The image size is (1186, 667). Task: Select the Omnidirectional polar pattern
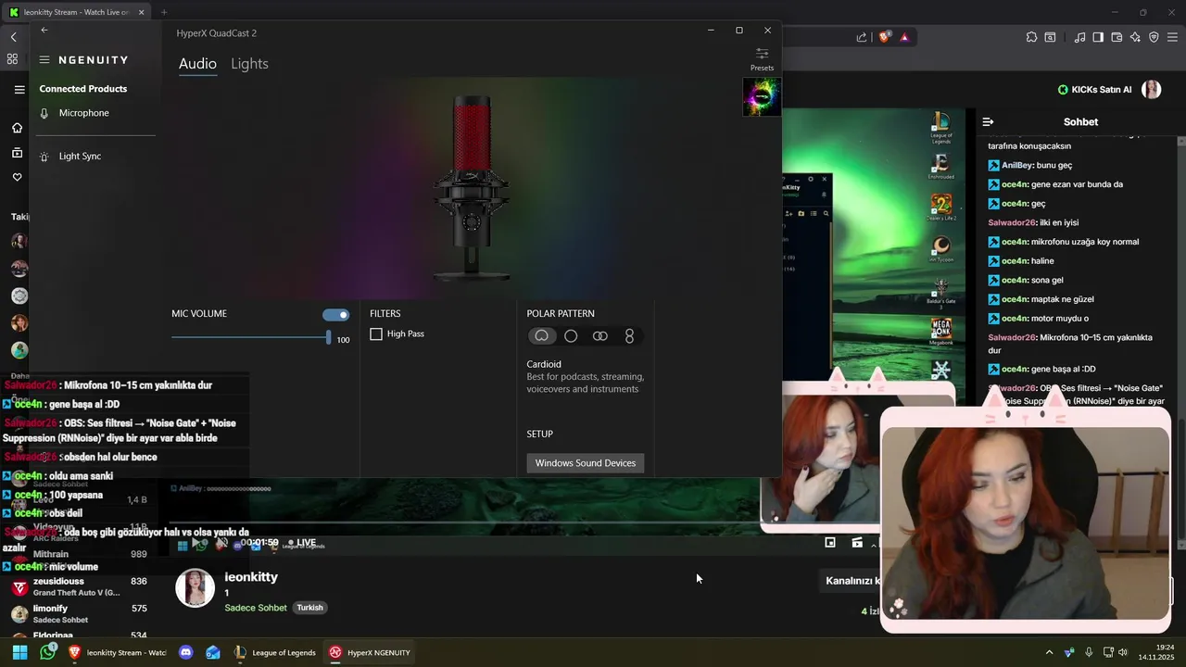(x=571, y=336)
